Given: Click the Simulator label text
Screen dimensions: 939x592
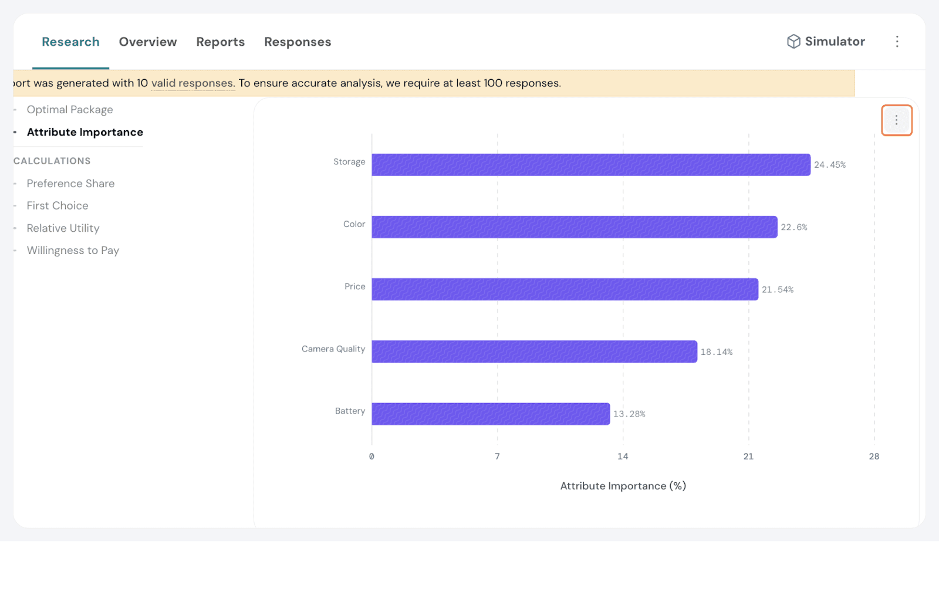Looking at the screenshot, I should coord(835,42).
